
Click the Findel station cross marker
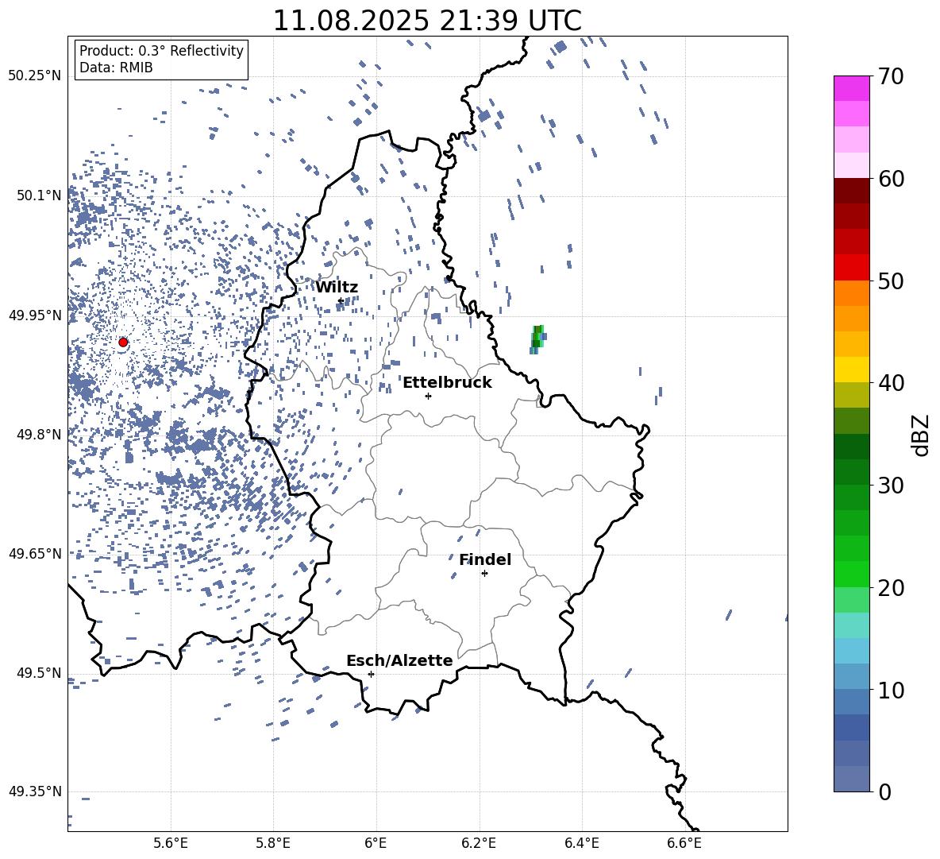484,574
